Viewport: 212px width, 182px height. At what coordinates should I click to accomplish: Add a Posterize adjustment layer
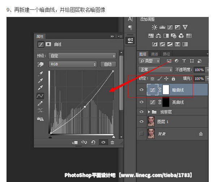click(162, 44)
